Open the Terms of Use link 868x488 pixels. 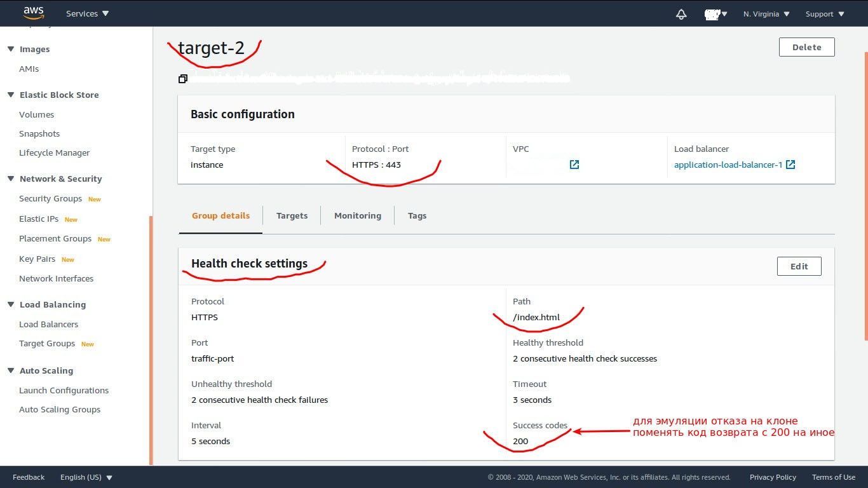[x=834, y=477]
